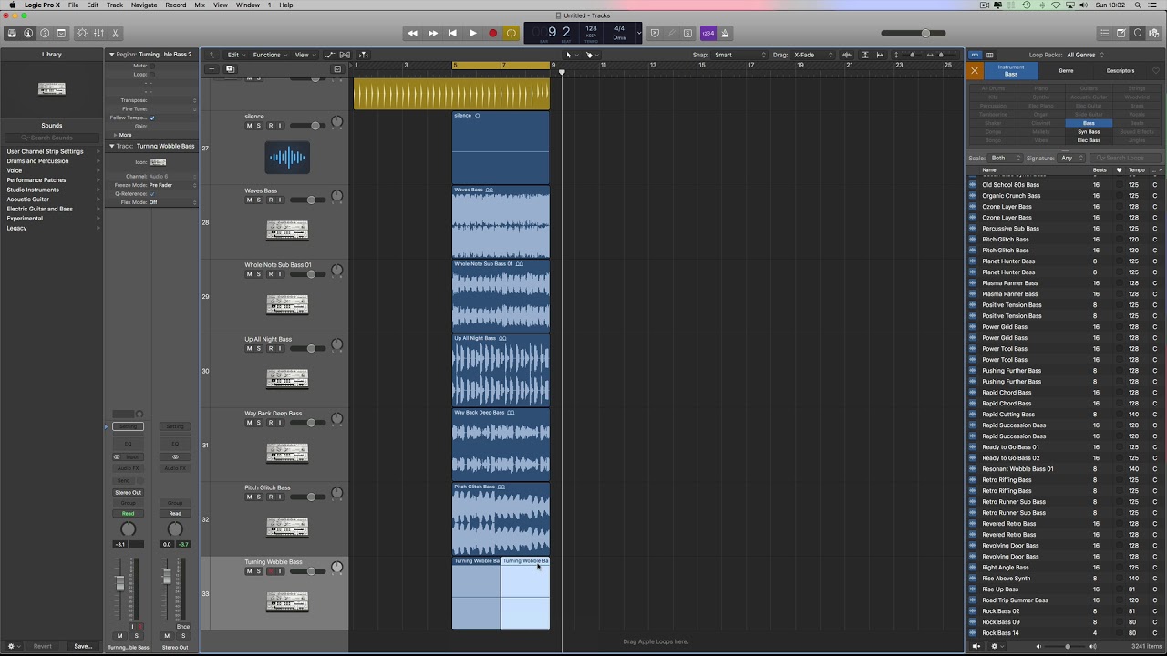
Task: Open the Library toolbar button
Action: 12,33
